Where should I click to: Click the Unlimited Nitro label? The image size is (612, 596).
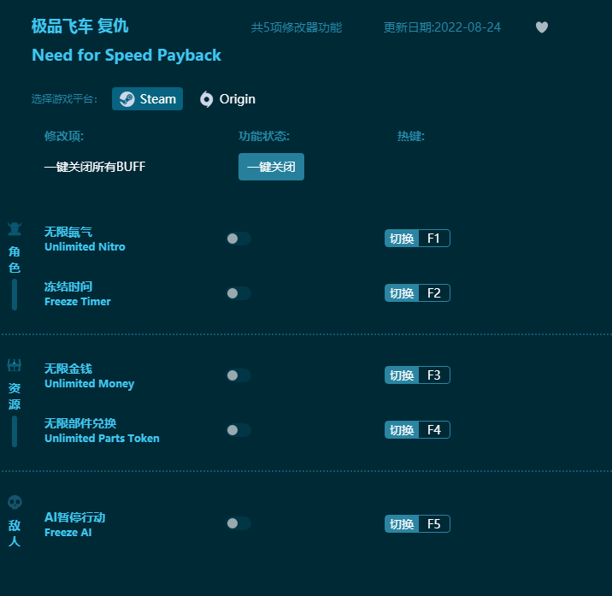tap(85, 247)
